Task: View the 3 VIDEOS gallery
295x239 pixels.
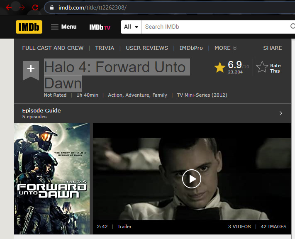Action: coord(239,227)
